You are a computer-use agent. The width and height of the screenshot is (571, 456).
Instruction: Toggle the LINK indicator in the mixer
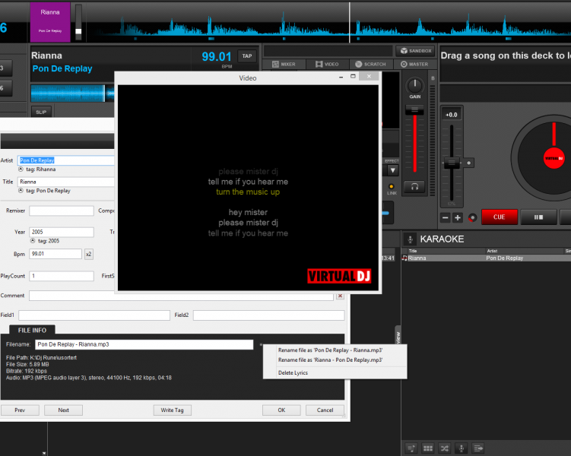[392, 186]
